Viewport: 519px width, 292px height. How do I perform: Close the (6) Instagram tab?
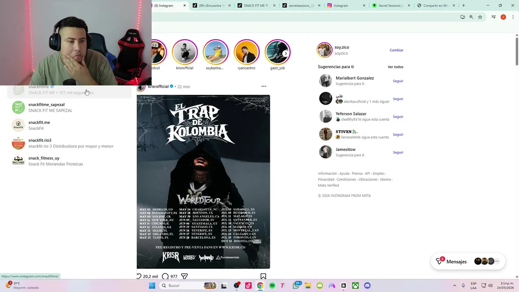pyautogui.click(x=184, y=5)
